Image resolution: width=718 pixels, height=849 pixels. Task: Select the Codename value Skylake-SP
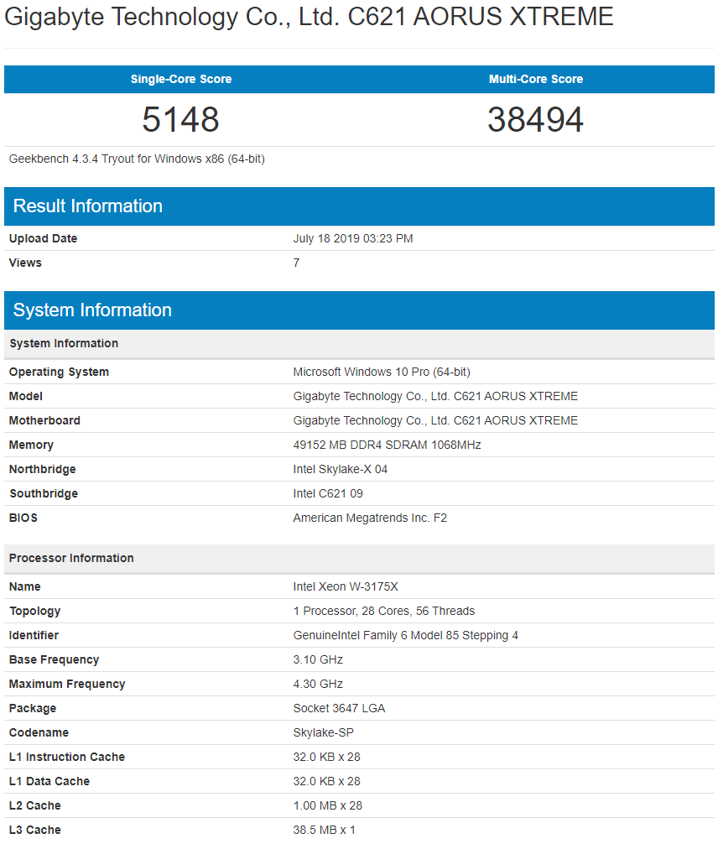(325, 732)
